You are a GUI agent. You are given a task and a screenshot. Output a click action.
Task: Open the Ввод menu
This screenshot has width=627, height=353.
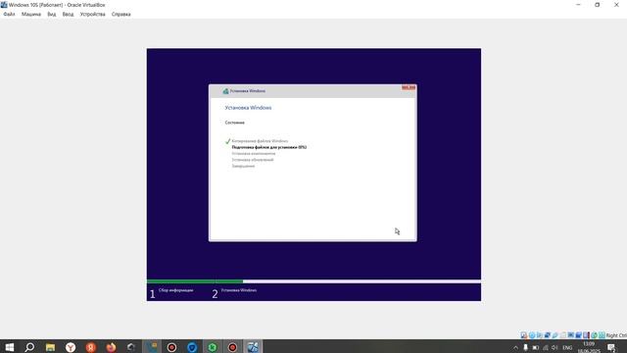point(68,14)
